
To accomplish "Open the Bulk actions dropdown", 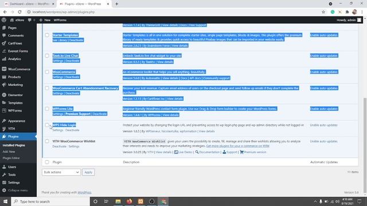I will (61, 172).
